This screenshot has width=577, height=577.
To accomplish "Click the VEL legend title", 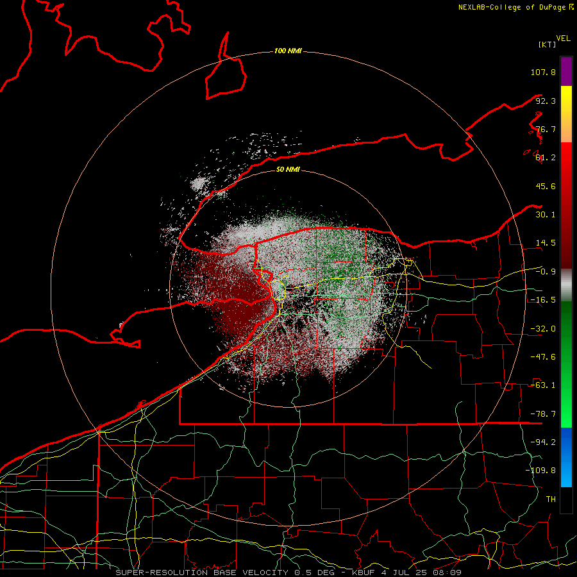I will coord(563,38).
